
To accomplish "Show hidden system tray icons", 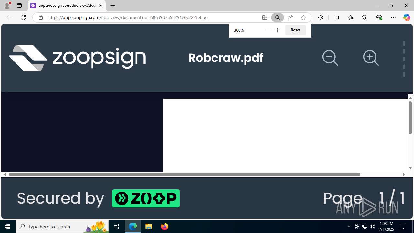I will point(349,227).
